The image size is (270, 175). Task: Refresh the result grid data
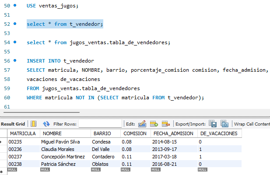[x=46, y=124]
